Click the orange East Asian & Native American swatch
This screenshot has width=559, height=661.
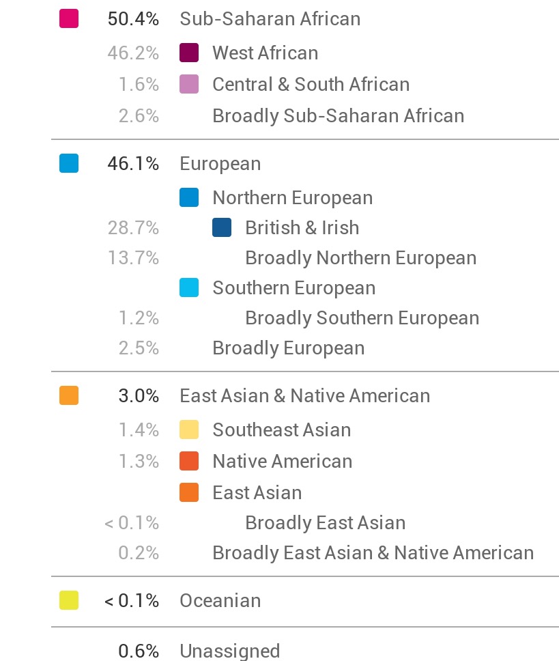pyautogui.click(x=69, y=395)
